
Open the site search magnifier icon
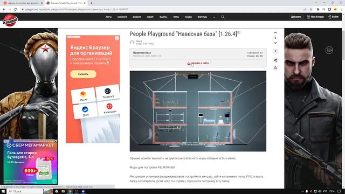click(x=223, y=17)
